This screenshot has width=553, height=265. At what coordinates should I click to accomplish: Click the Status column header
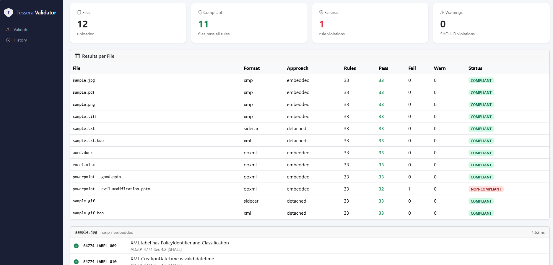click(475, 68)
